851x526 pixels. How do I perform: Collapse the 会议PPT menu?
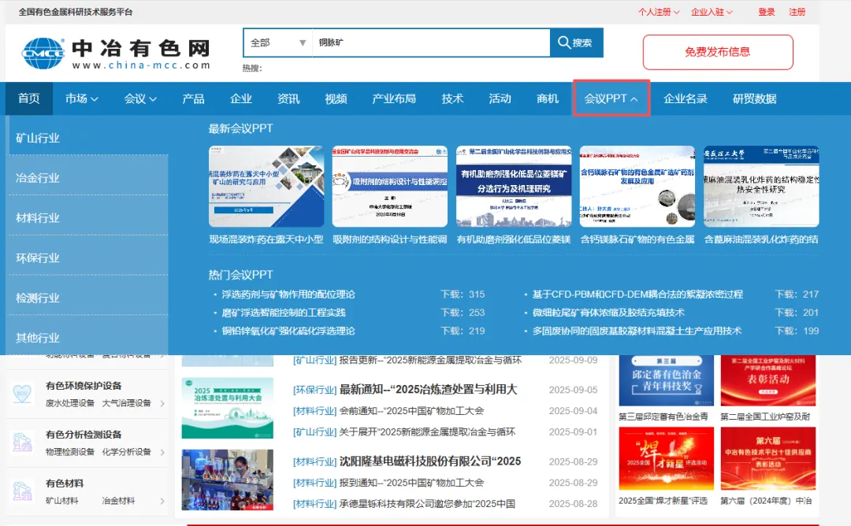coord(611,98)
